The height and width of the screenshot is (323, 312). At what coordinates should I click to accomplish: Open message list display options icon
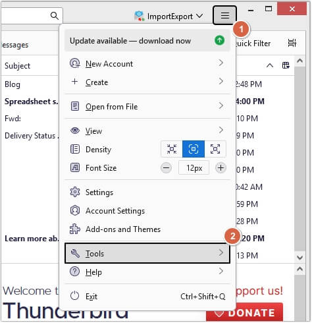pos(292,43)
